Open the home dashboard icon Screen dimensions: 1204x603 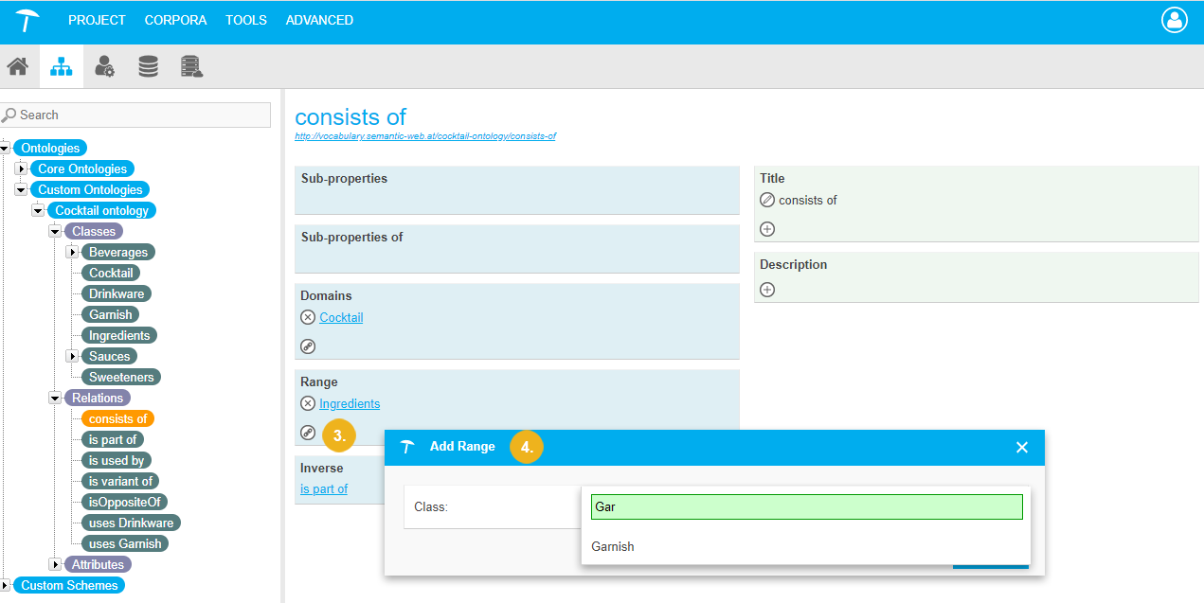click(17, 67)
